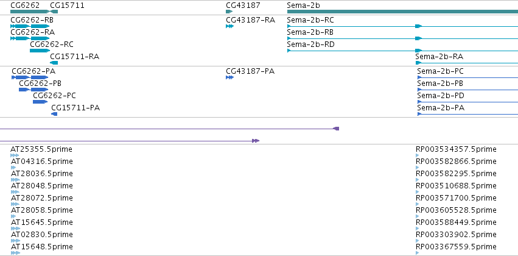Viewport: 518px width, 256px height.
Task: Click AT04316.5prime EST label
Action: tap(42, 162)
